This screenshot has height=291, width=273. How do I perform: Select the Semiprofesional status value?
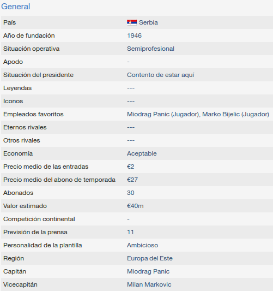click(x=150, y=49)
